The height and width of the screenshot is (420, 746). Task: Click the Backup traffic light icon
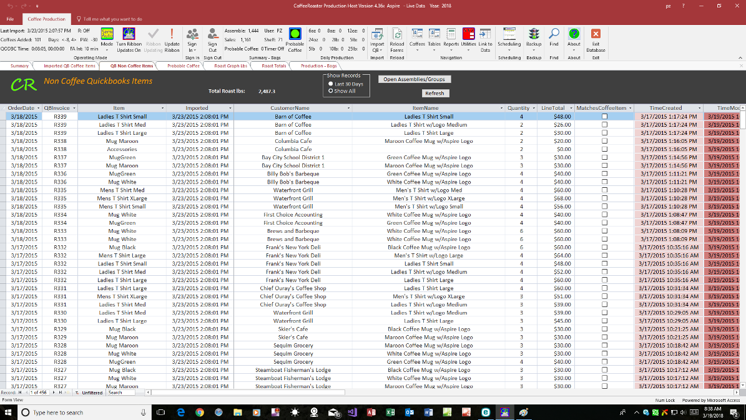(x=534, y=34)
